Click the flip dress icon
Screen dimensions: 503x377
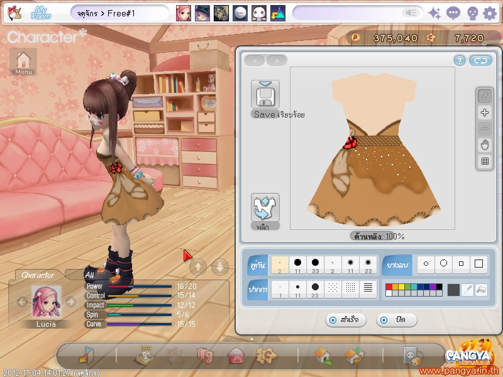265,207
